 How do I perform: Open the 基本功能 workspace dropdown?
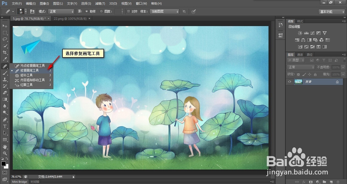[x=331, y=12]
